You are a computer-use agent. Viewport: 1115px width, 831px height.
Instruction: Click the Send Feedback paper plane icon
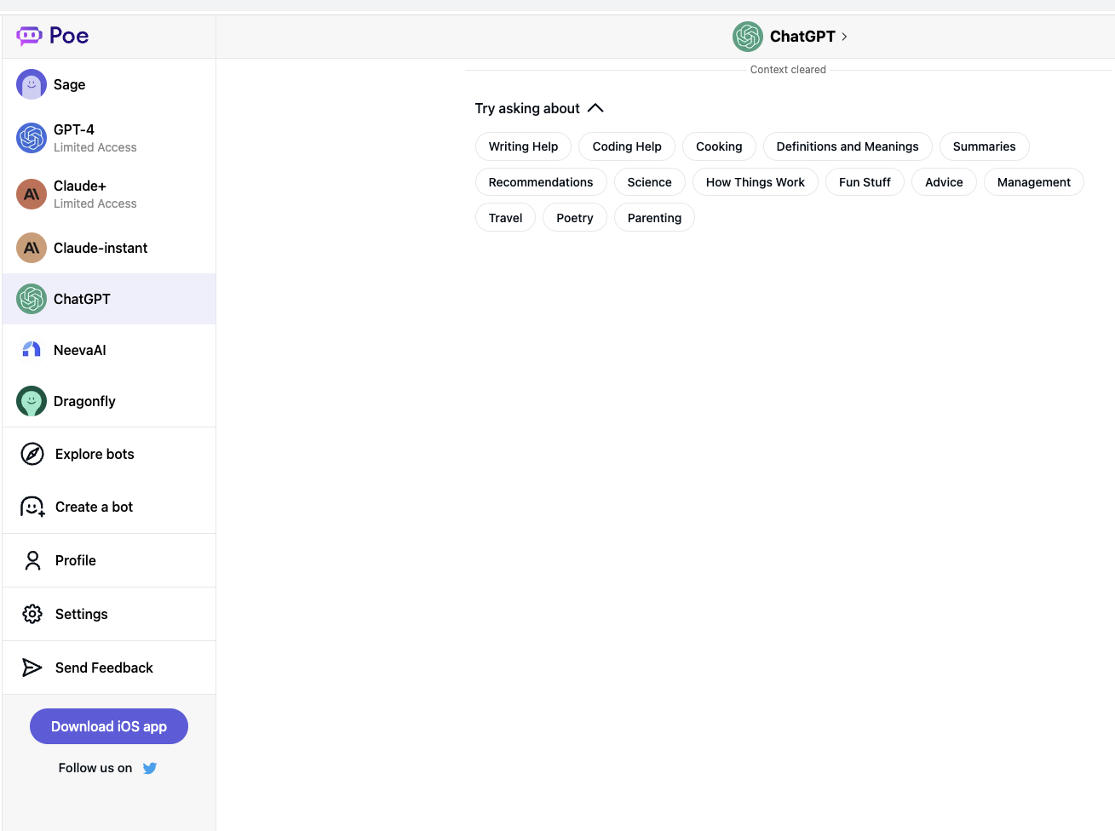[32, 668]
